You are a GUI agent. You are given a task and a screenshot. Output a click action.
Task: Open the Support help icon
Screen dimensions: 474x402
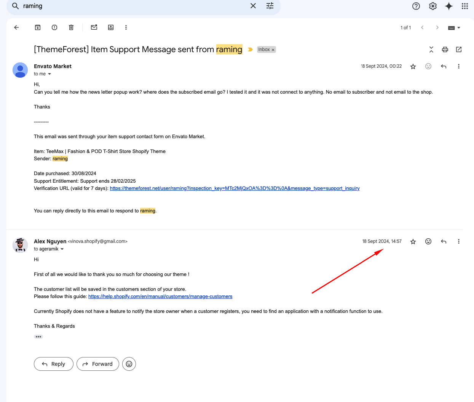pyautogui.click(x=416, y=6)
